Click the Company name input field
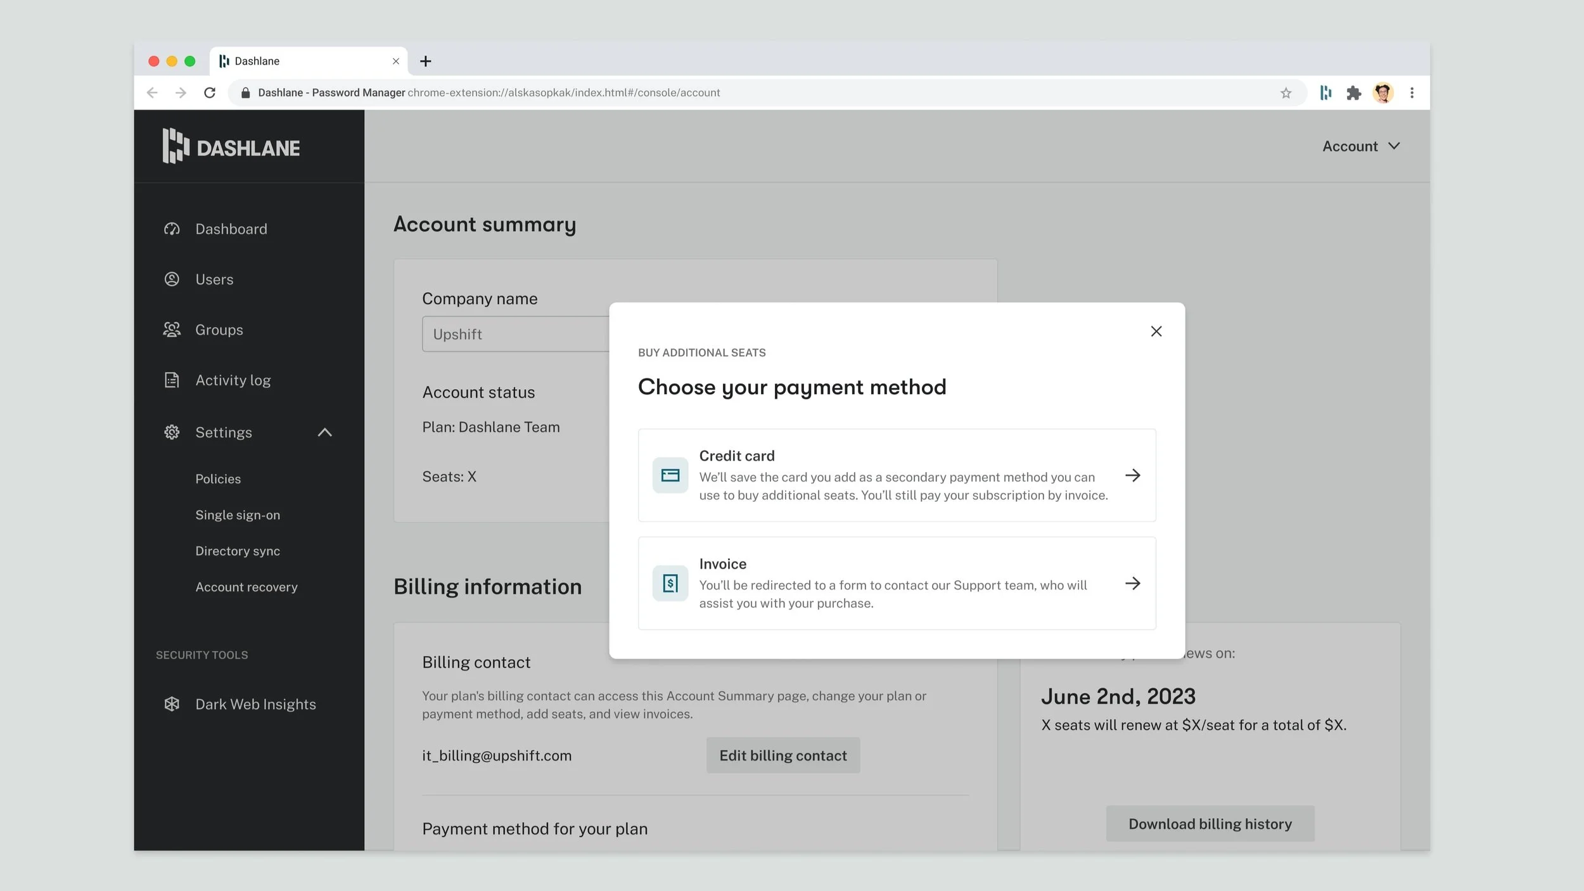Screen dimensions: 1584x891 click(x=514, y=334)
